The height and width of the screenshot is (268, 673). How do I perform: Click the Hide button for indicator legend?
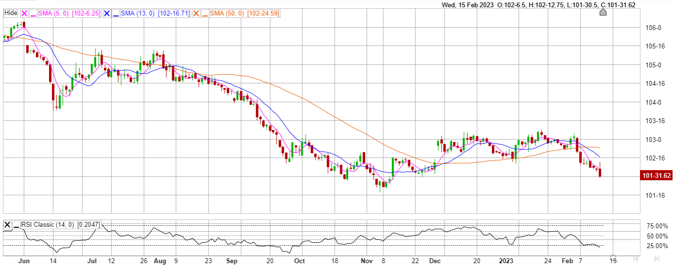point(11,14)
